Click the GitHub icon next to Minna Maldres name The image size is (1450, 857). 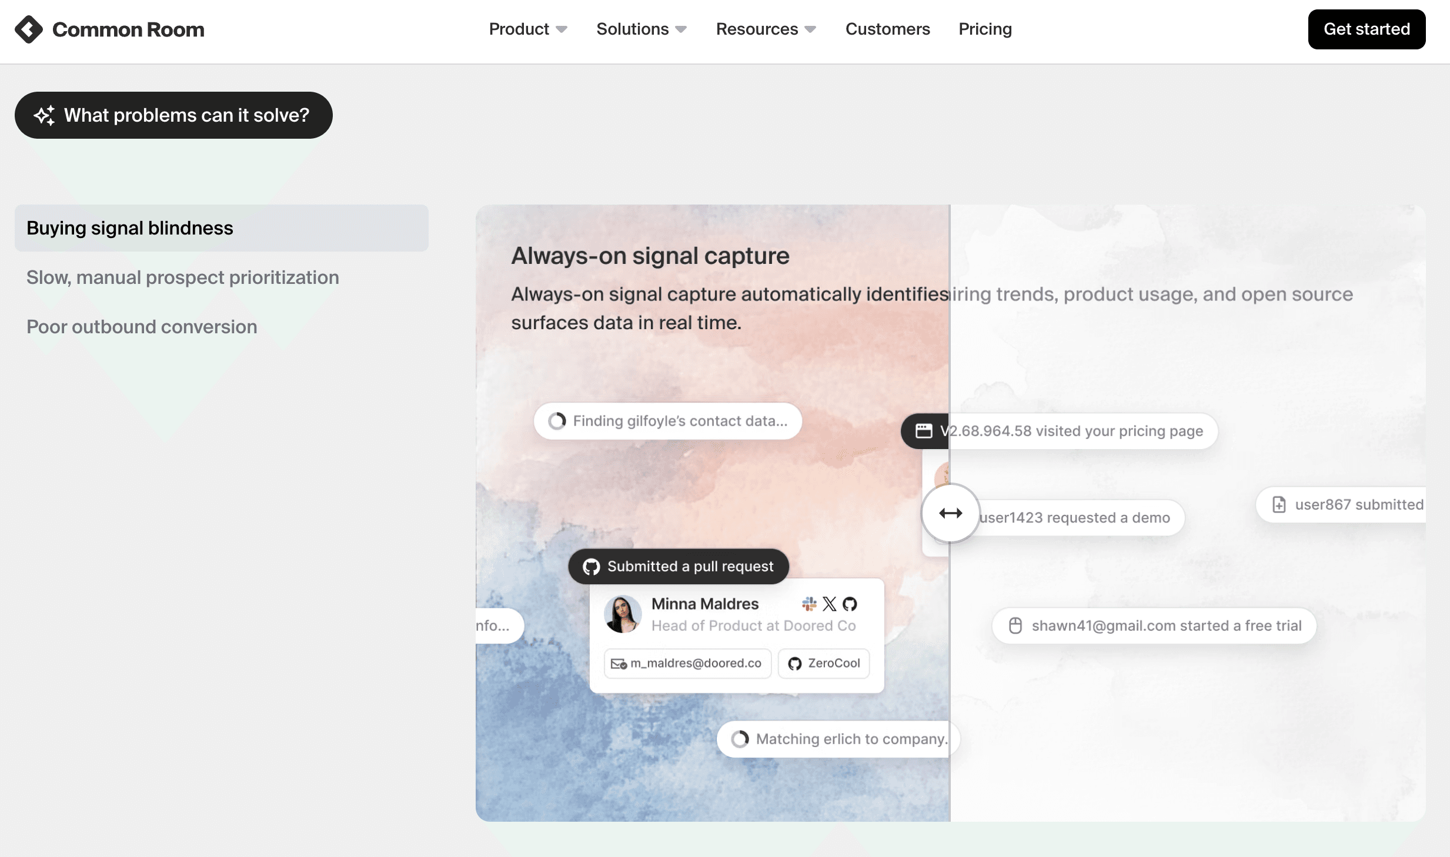point(850,604)
